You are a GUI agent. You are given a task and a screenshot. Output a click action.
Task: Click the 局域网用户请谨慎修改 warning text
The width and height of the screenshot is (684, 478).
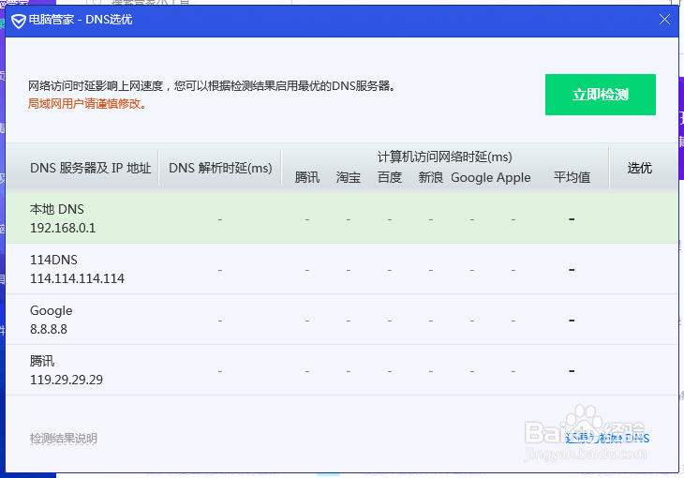87,104
